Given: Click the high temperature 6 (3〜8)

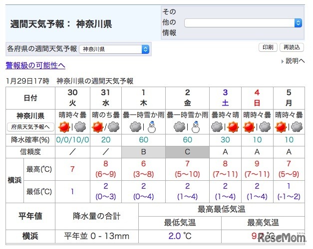Looking at the screenshot, I should coord(144,169).
